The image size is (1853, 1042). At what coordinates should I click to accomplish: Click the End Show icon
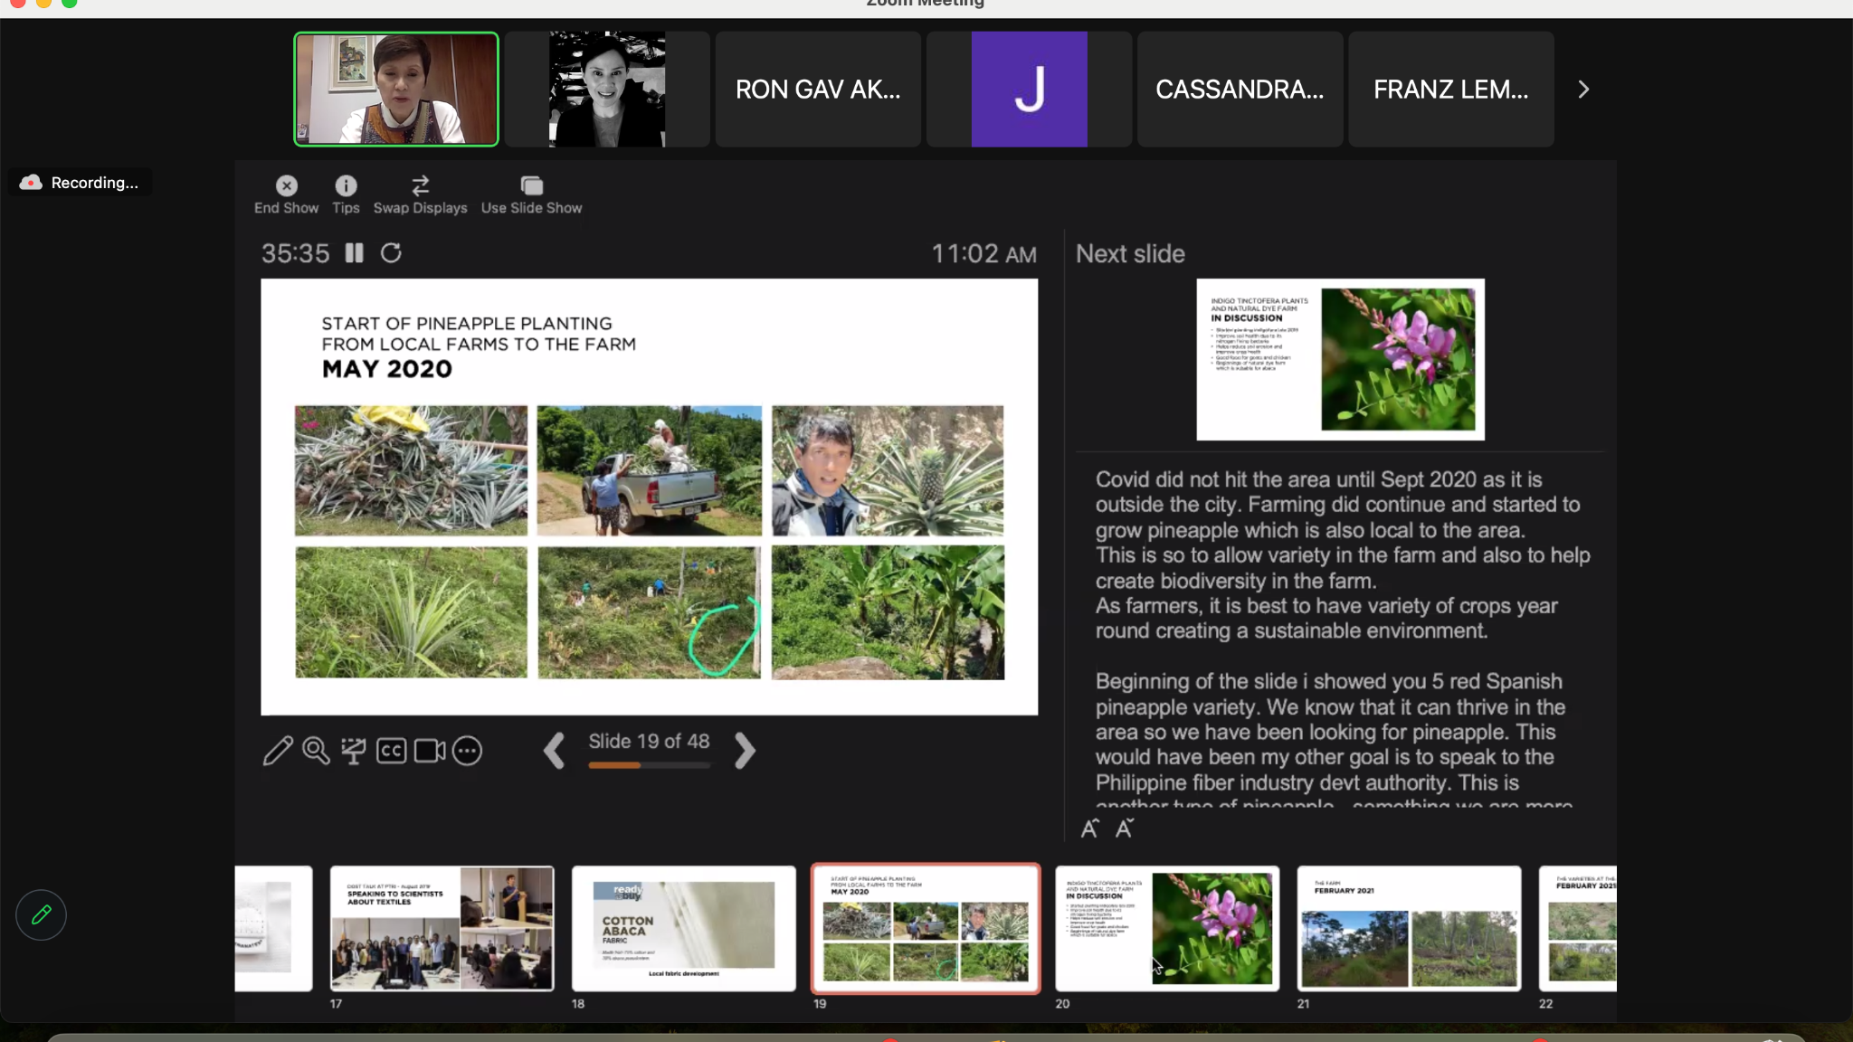click(286, 186)
